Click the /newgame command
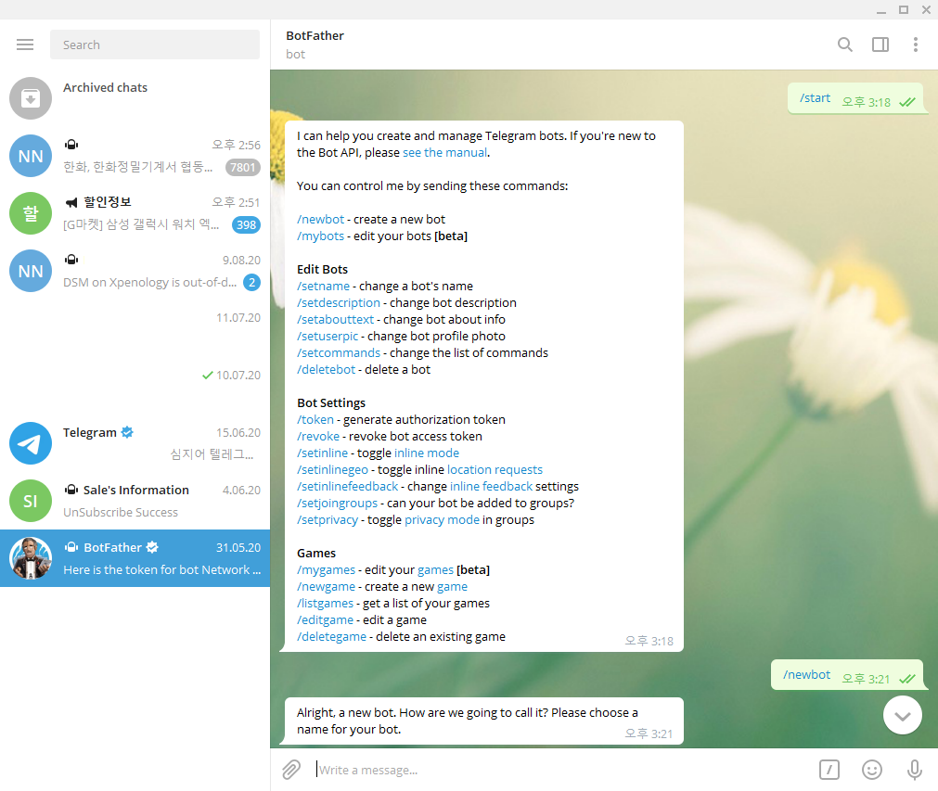 click(x=326, y=587)
